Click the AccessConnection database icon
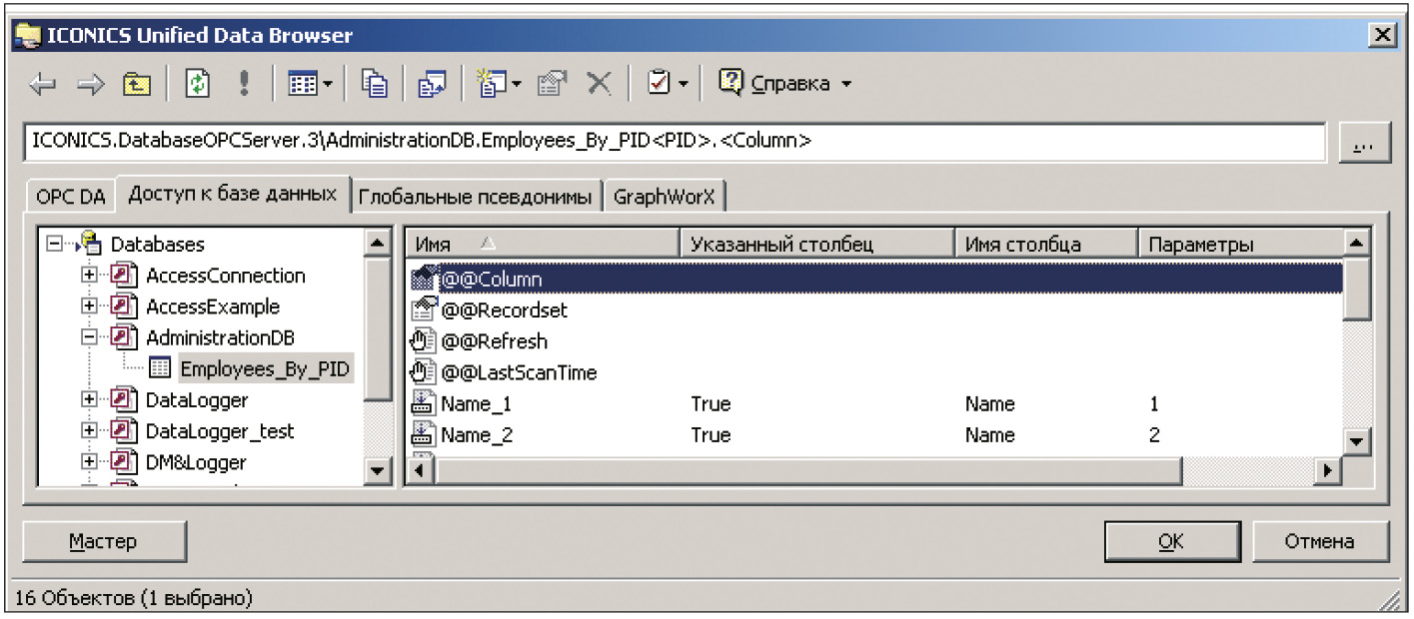Image resolution: width=1414 pixels, height=619 pixels. [x=125, y=276]
